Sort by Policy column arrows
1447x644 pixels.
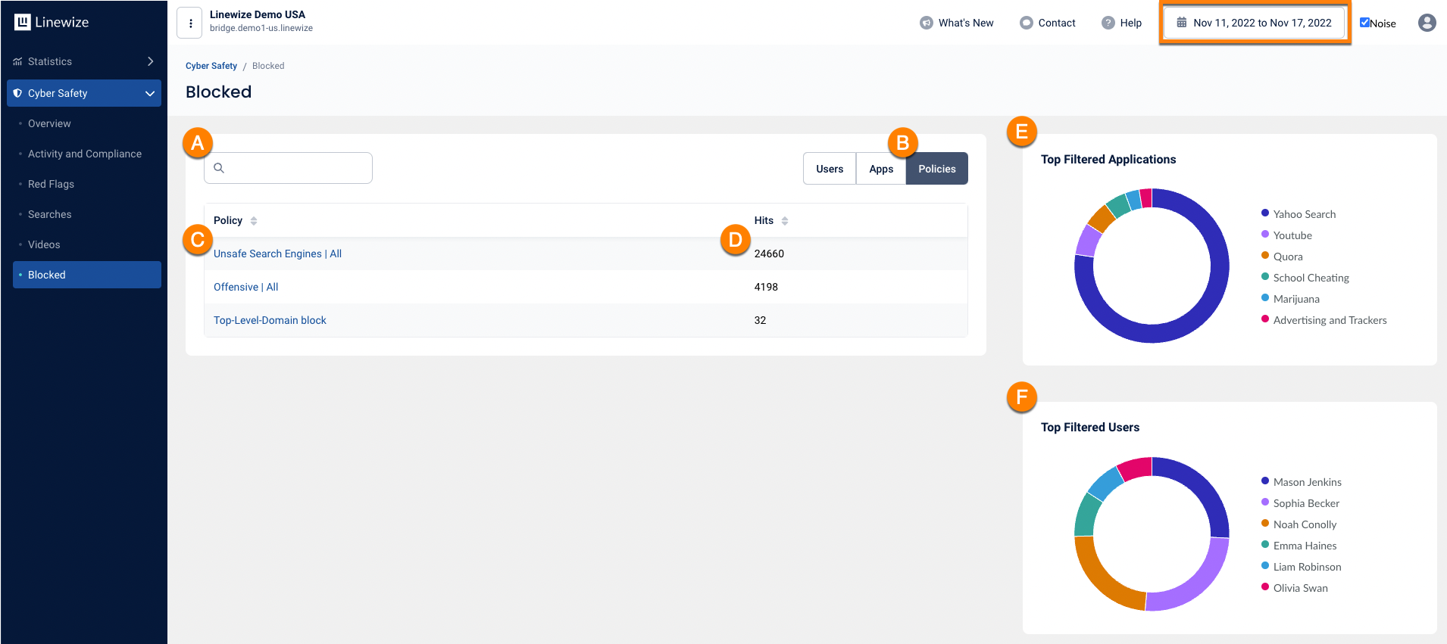(x=254, y=221)
